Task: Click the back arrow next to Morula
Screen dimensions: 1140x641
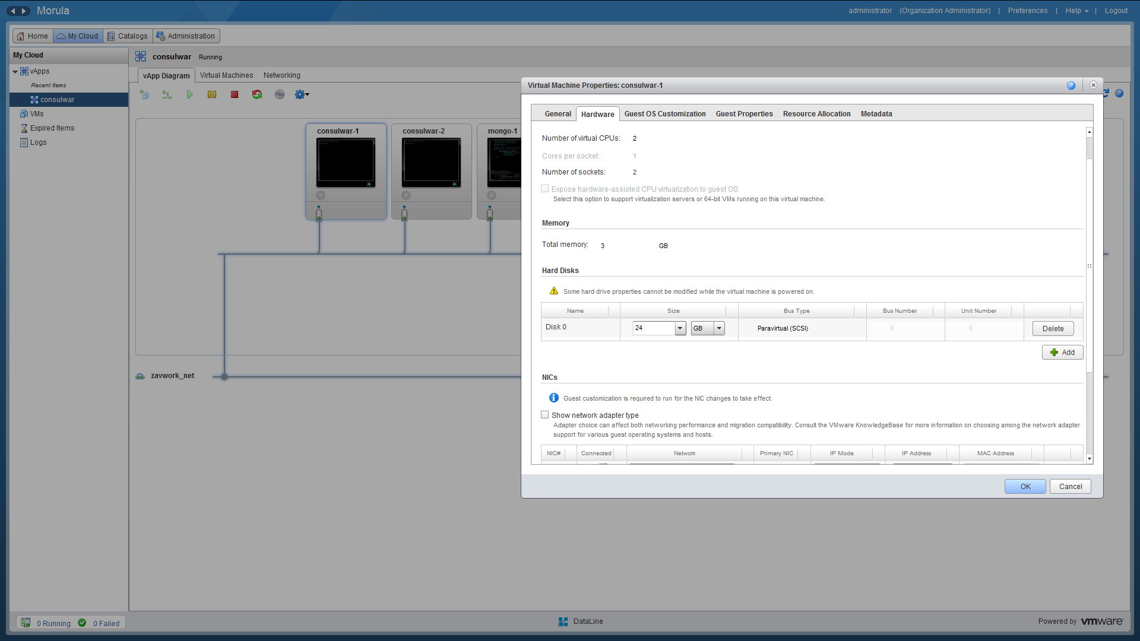Action: (x=12, y=11)
